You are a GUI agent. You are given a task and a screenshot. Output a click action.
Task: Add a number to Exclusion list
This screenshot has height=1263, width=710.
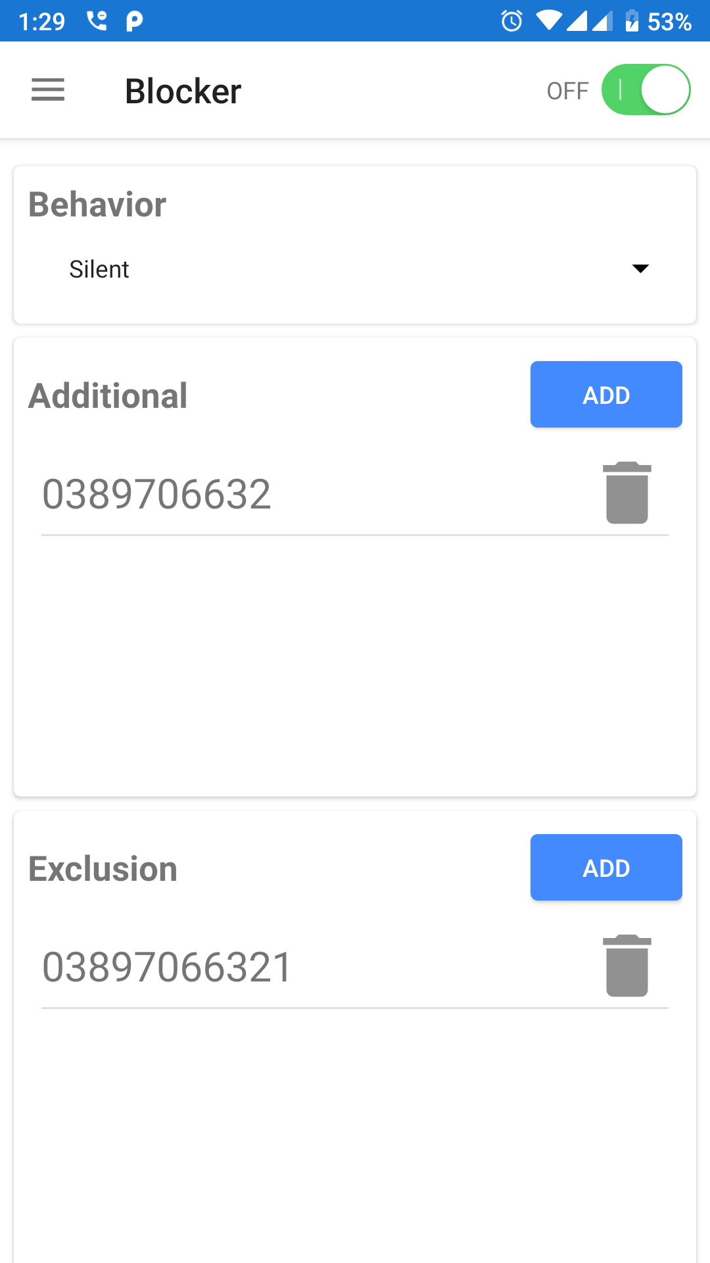(x=606, y=868)
